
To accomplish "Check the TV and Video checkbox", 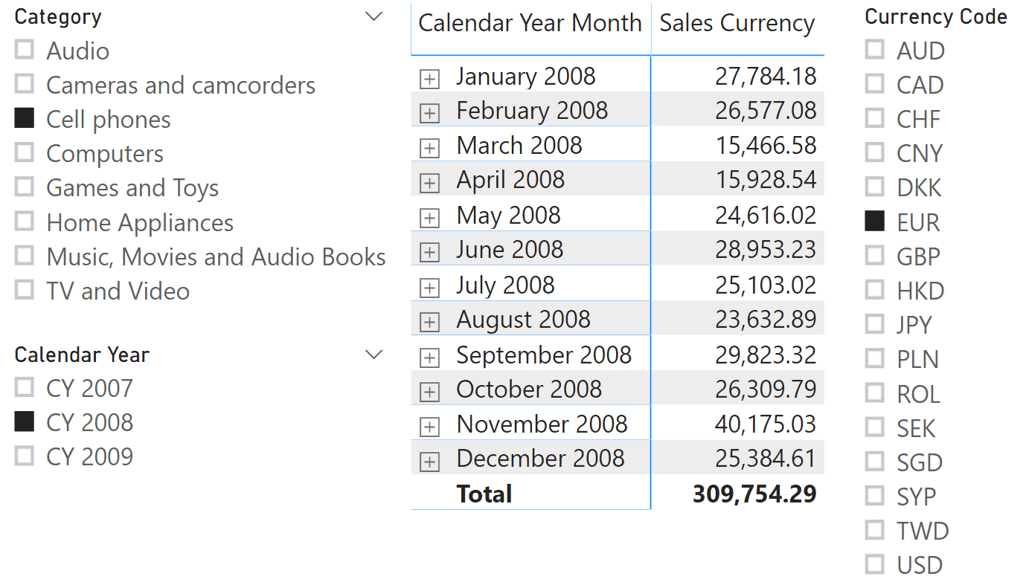I will (25, 290).
